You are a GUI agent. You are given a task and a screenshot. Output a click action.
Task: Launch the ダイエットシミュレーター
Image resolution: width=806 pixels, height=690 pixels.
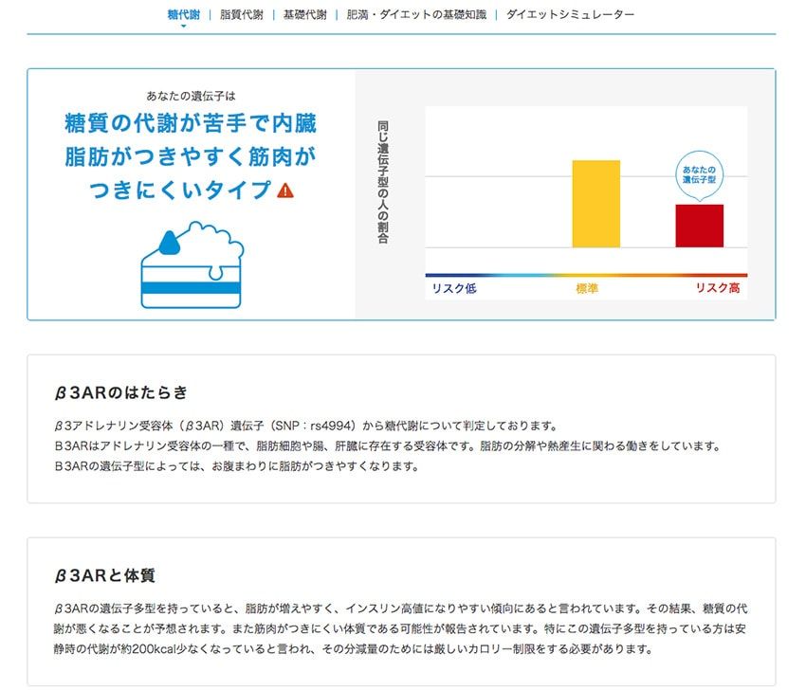coord(571,14)
